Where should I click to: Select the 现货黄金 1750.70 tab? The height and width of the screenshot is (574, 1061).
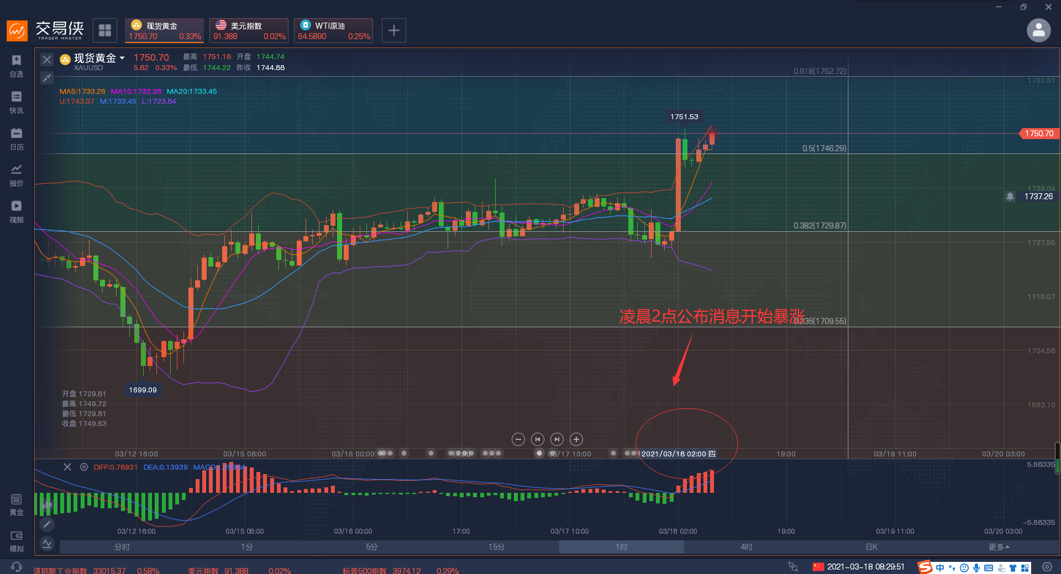(x=164, y=30)
